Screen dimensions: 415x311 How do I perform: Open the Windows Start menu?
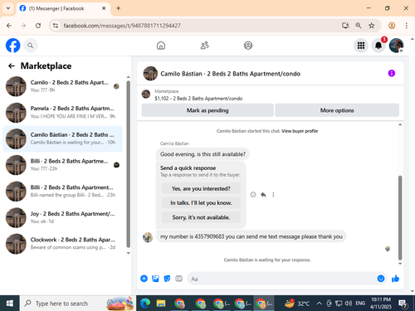10,304
